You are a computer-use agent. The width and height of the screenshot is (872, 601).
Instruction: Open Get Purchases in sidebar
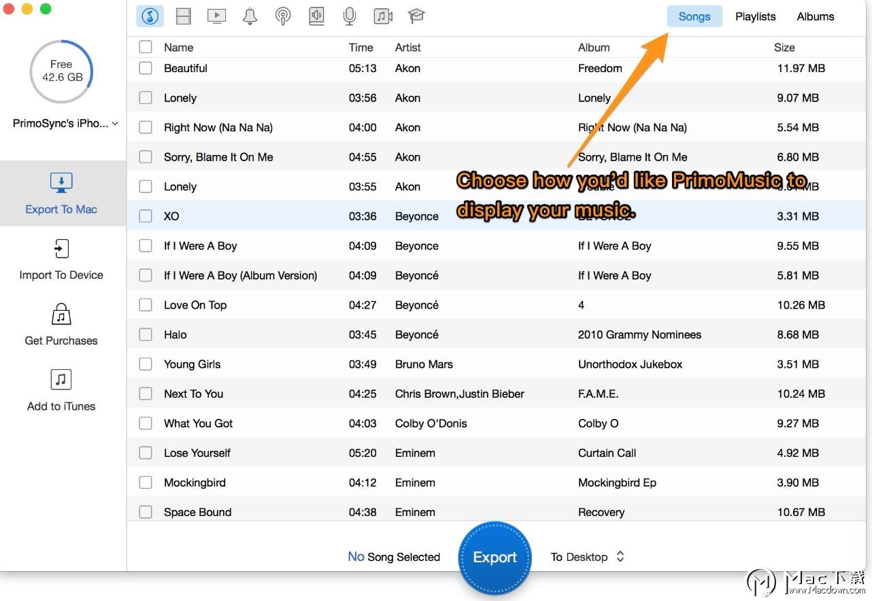pos(61,325)
